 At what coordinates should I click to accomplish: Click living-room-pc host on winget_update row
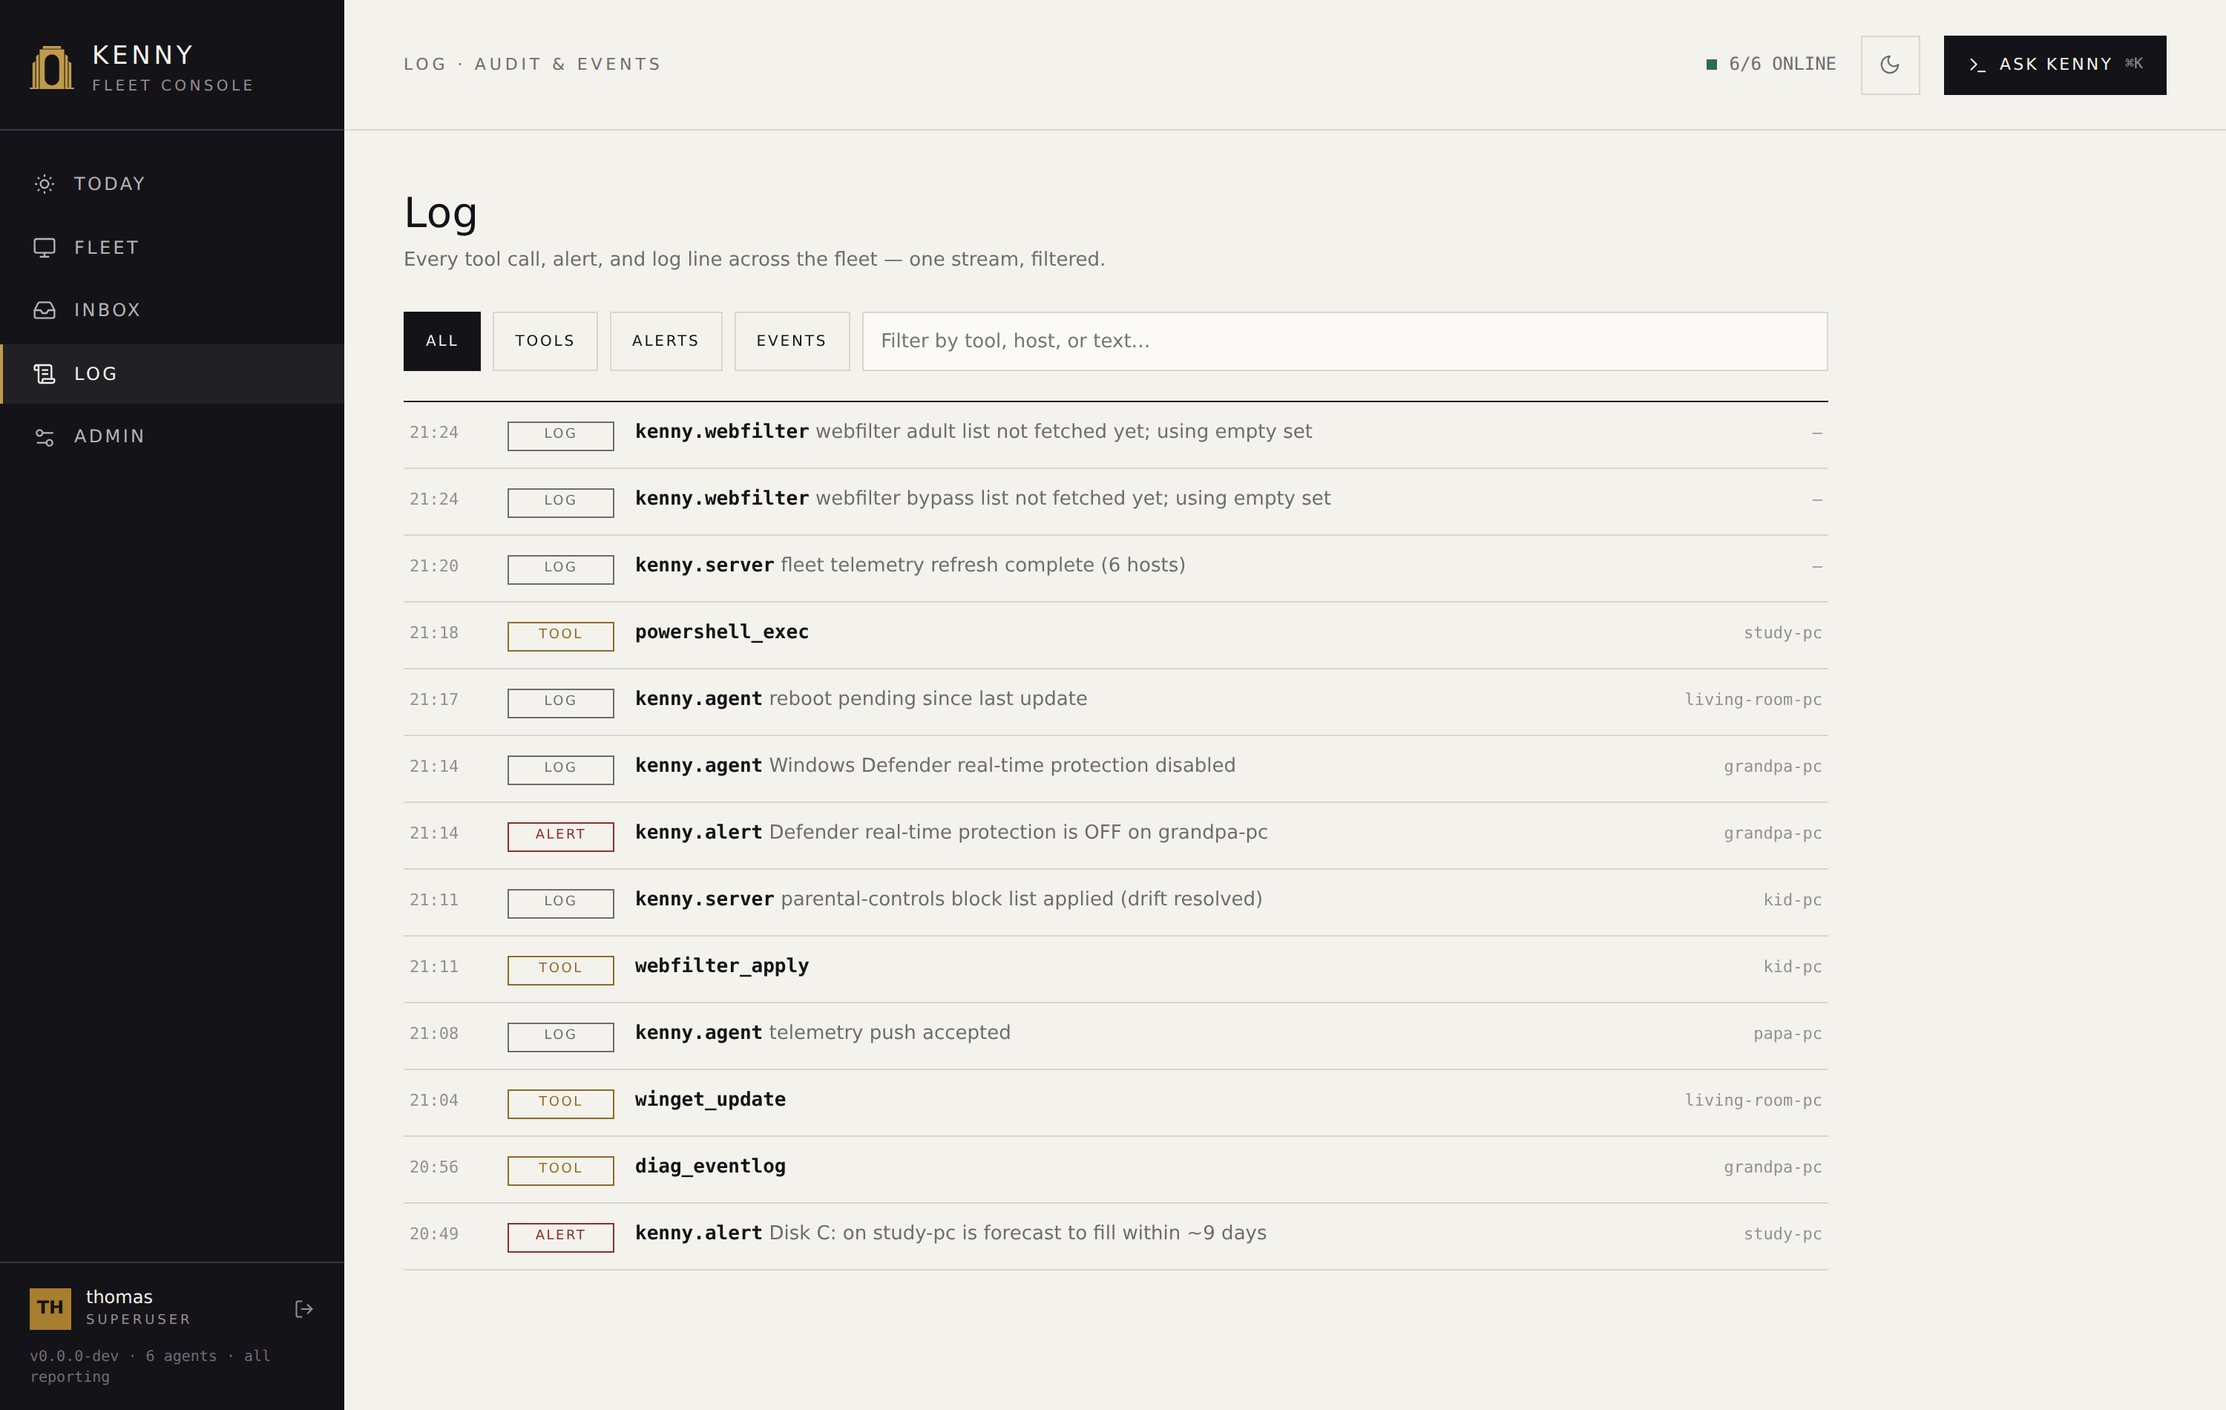(1753, 1101)
